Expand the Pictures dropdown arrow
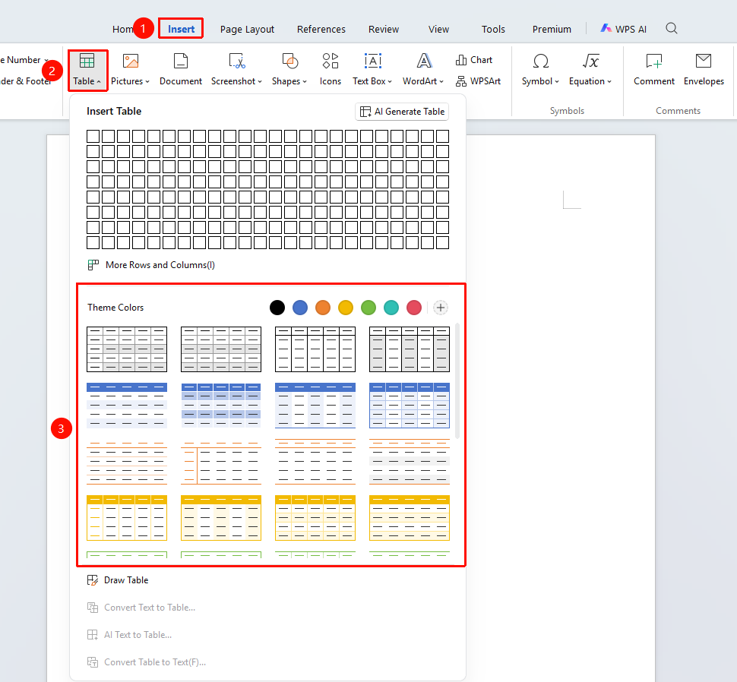 click(147, 82)
